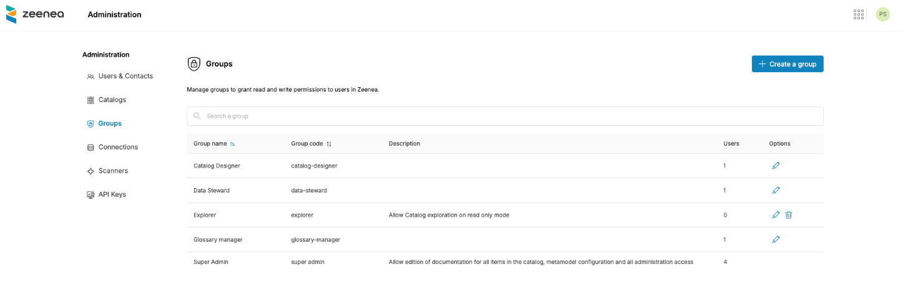Open the Connections section
903x294 pixels.
pos(118,147)
